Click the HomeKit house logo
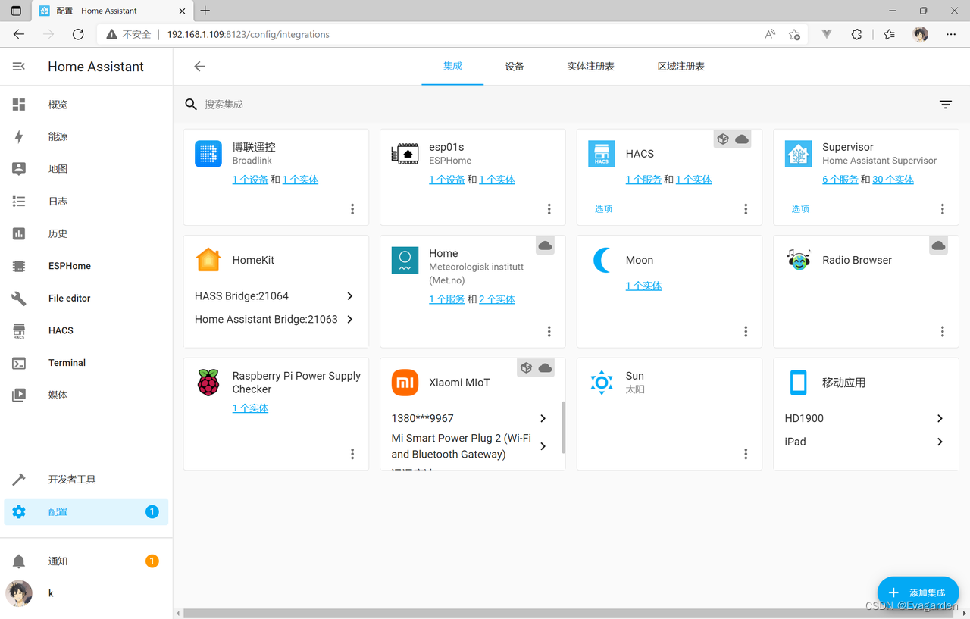Screen dimensions: 970x619 click(208, 260)
